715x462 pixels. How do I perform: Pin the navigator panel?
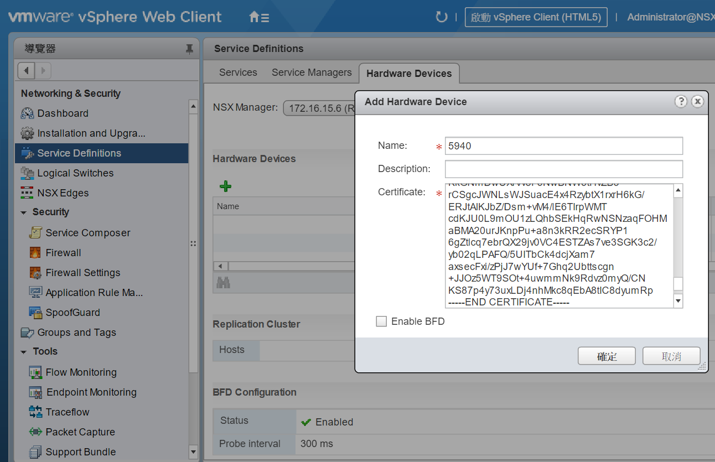pos(189,49)
